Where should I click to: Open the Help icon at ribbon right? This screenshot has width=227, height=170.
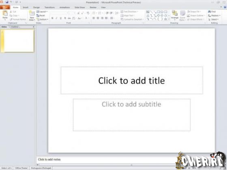click(x=225, y=7)
